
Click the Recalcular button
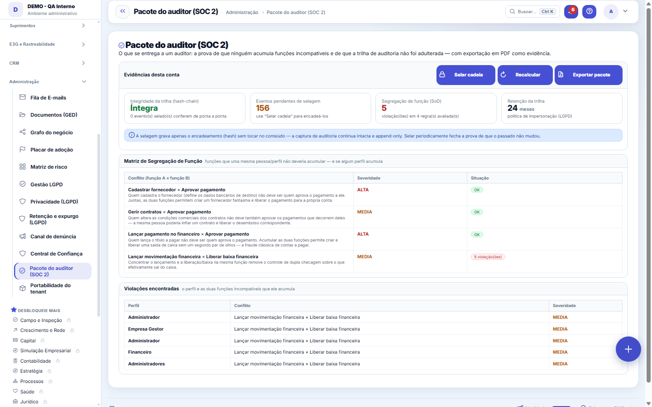[x=525, y=75]
